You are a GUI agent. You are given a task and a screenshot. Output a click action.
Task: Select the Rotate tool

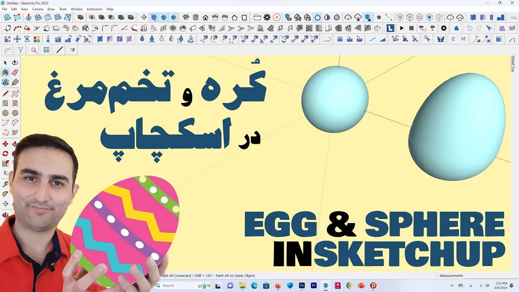(5, 154)
